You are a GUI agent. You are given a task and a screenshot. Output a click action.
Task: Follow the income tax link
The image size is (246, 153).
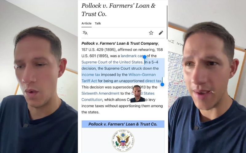click(x=91, y=75)
